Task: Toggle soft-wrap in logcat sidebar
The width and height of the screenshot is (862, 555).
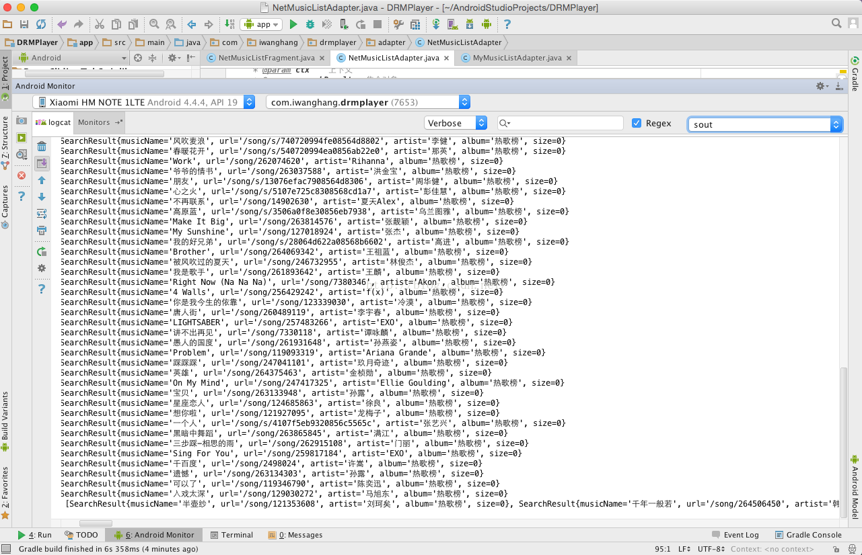Action: [42, 214]
